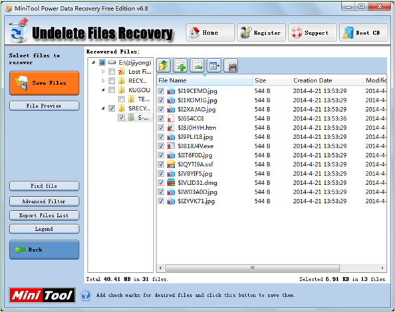Open the view mode dropdown icon
The width and height of the screenshot is (395, 312).
tap(214, 65)
